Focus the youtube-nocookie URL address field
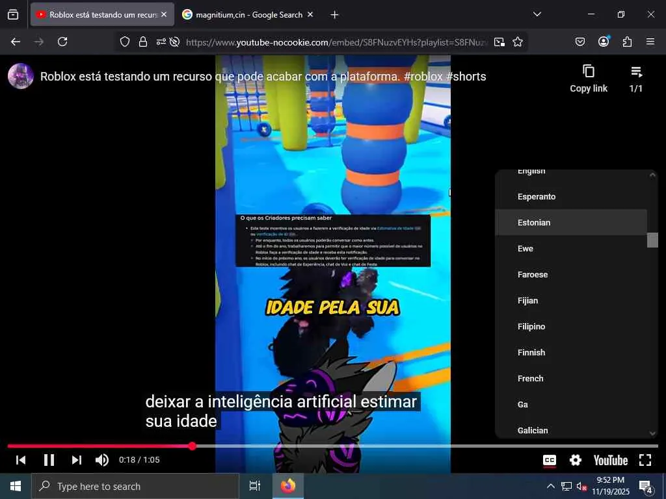Image resolution: width=666 pixels, height=499 pixels. pyautogui.click(x=336, y=42)
